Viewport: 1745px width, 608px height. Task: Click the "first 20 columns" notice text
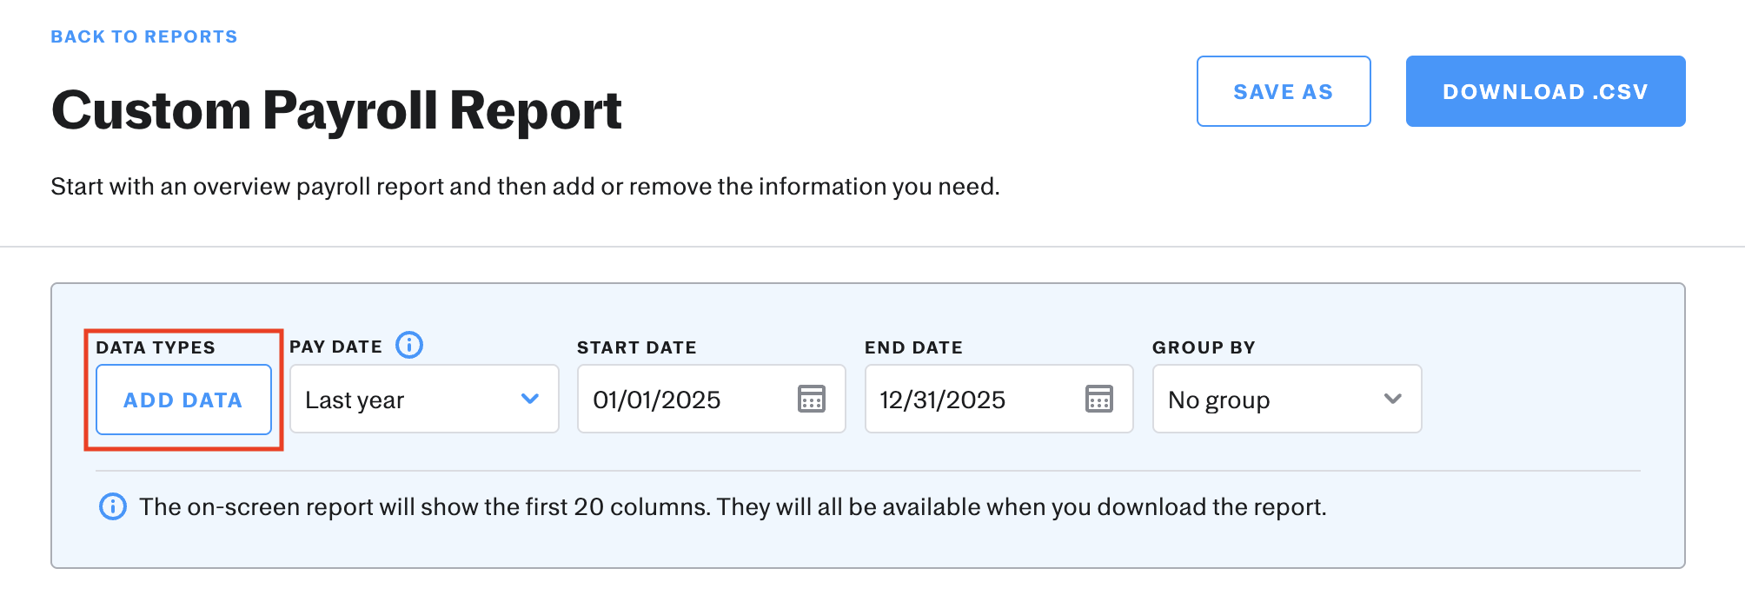click(733, 506)
